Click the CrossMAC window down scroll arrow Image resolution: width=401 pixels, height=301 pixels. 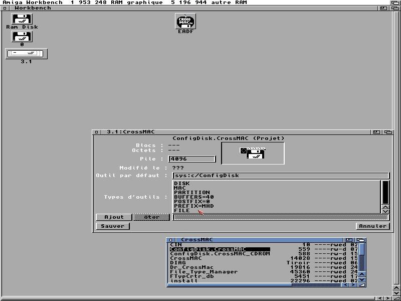point(362,280)
